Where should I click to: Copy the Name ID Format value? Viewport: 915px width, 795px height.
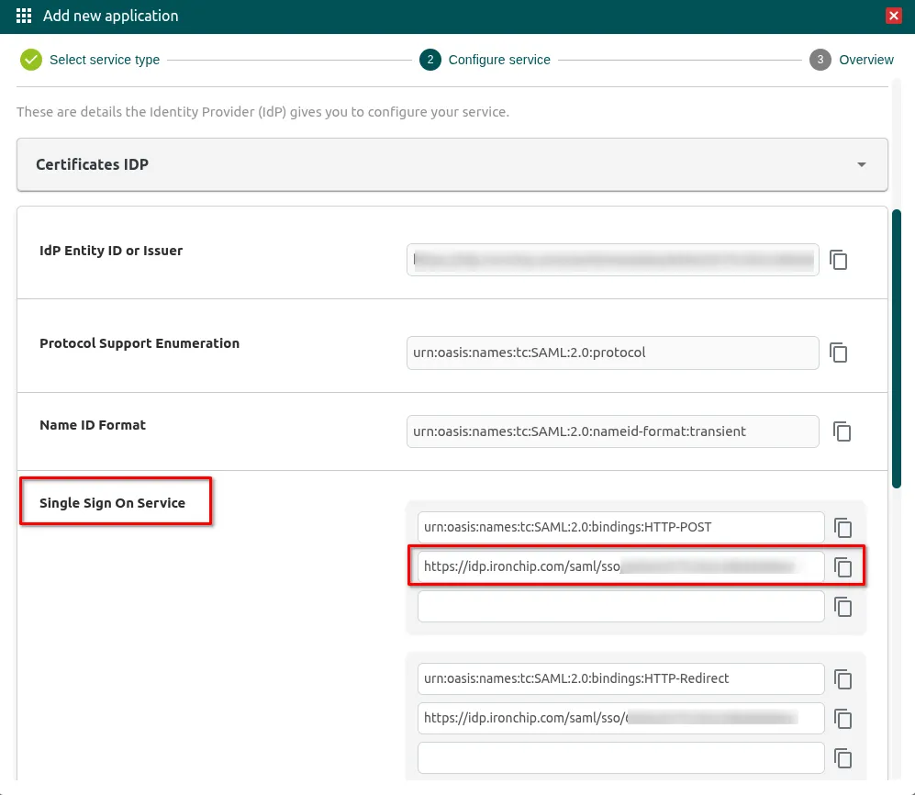[x=842, y=431]
